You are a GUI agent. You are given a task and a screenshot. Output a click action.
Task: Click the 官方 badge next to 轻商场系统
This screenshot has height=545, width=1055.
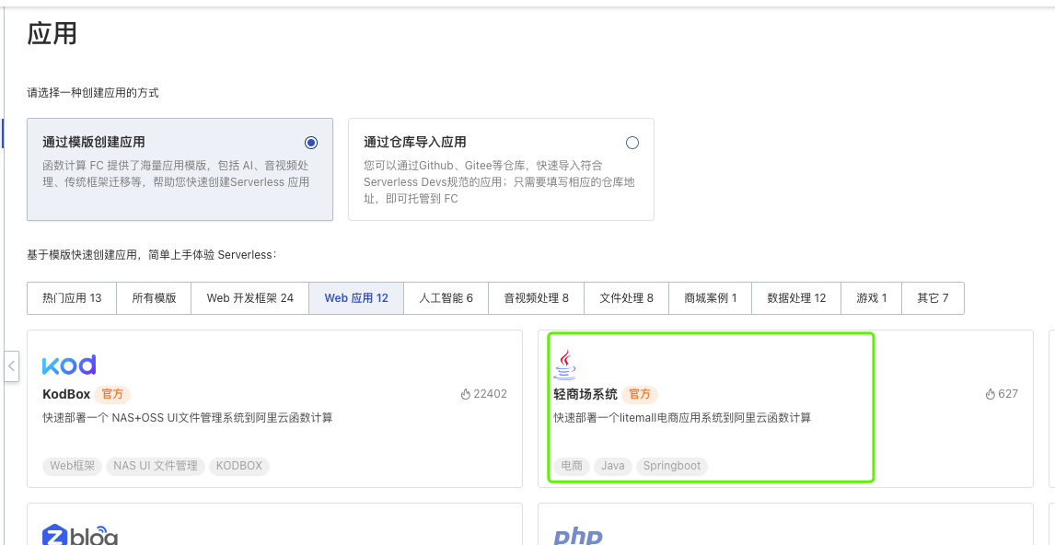[x=640, y=394]
